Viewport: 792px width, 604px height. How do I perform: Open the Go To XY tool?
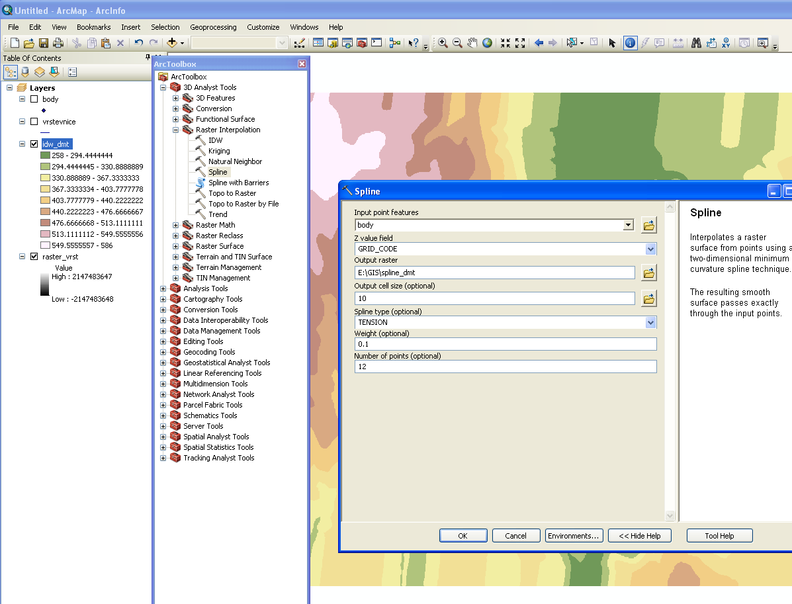click(726, 43)
